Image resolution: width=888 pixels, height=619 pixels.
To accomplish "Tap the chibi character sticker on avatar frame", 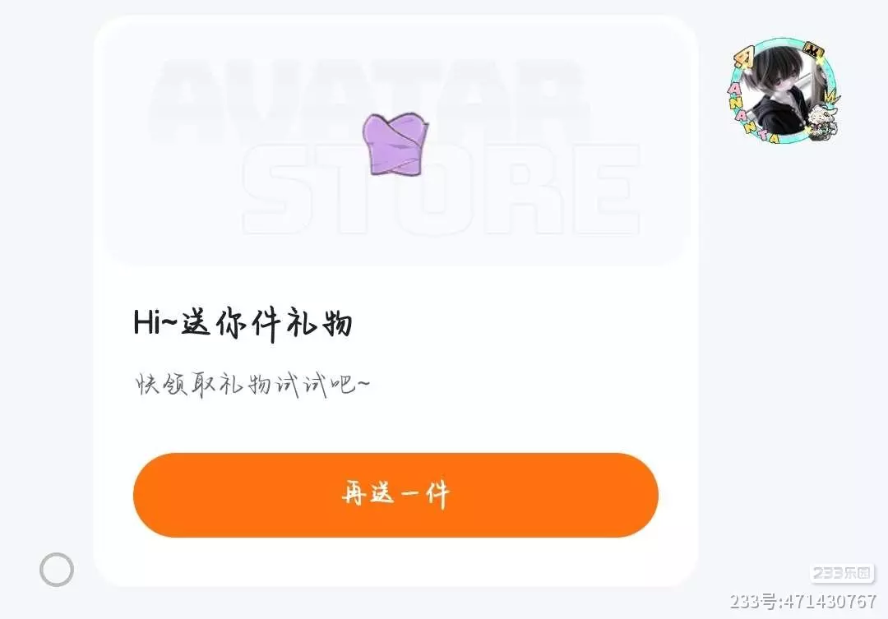I will click(x=820, y=123).
